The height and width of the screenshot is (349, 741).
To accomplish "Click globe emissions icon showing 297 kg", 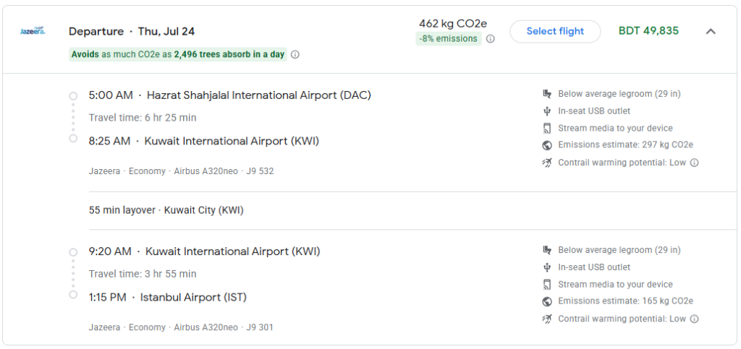I will click(547, 145).
